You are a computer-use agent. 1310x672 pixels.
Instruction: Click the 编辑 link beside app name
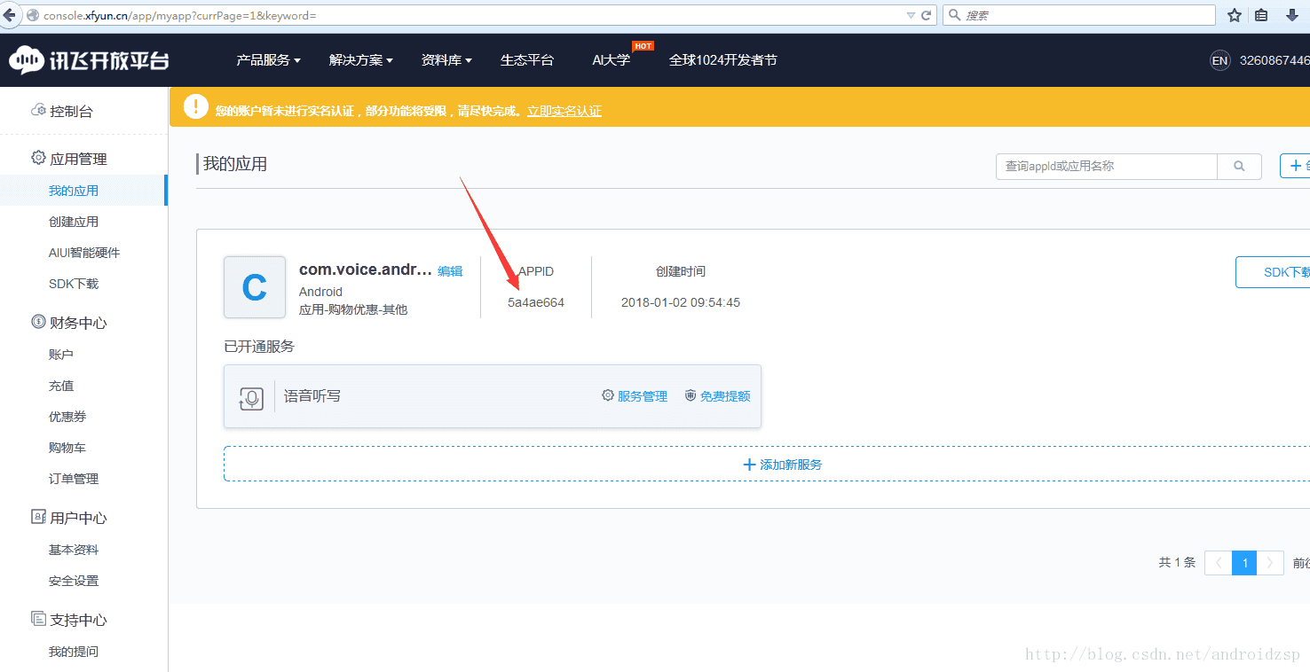point(450,271)
